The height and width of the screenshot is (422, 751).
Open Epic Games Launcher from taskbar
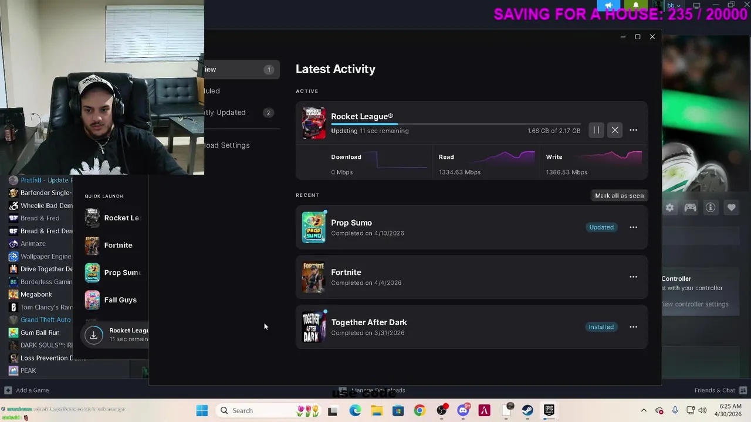coord(549,411)
